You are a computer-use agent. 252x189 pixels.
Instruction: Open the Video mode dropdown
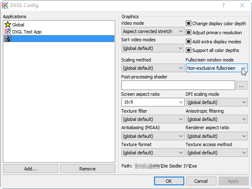[x=153, y=31]
